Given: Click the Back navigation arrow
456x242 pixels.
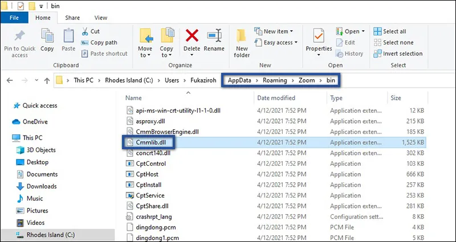Looking at the screenshot, I should (10, 80).
